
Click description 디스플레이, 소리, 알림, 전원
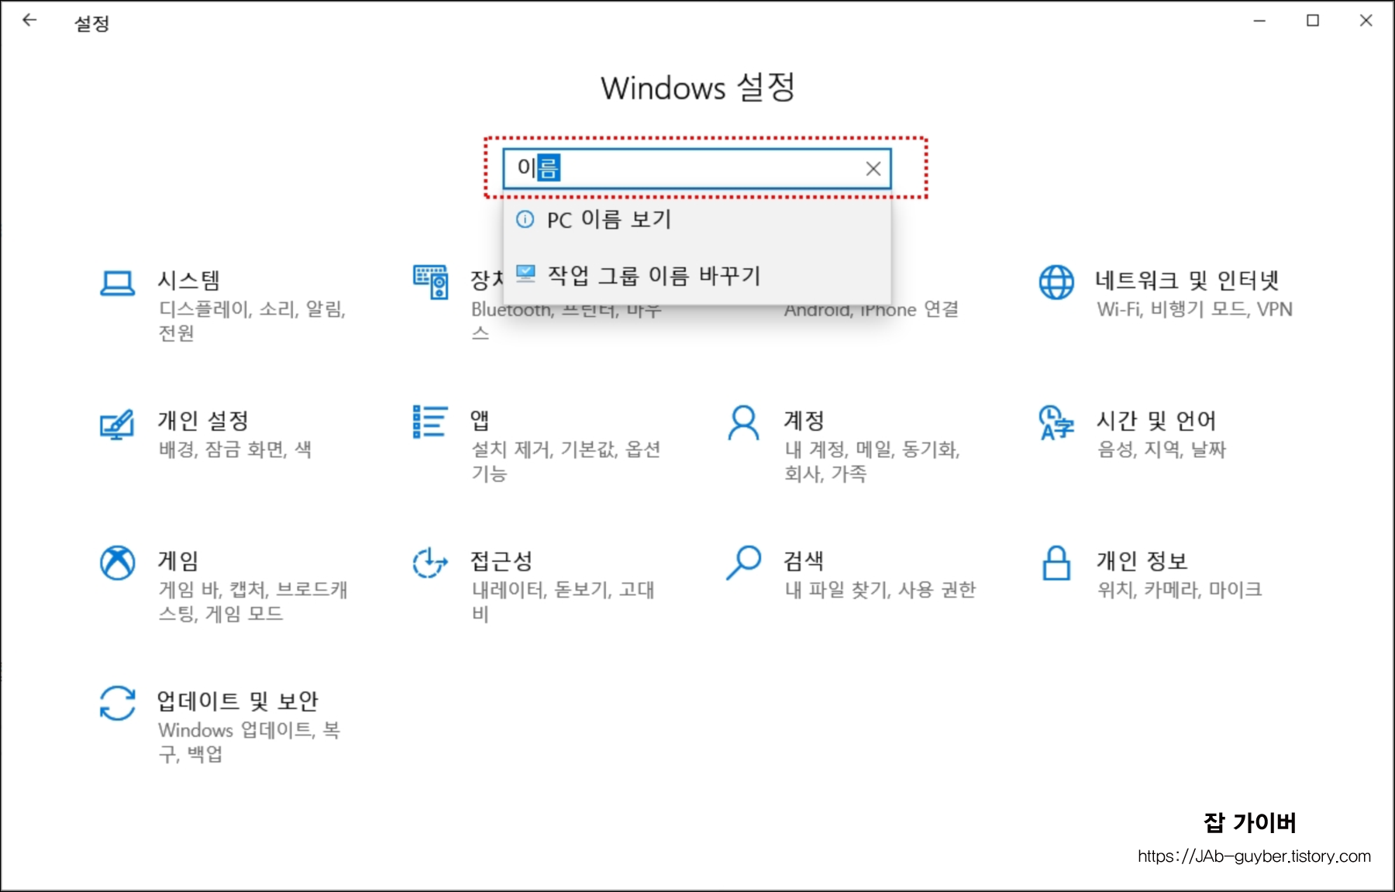252,321
